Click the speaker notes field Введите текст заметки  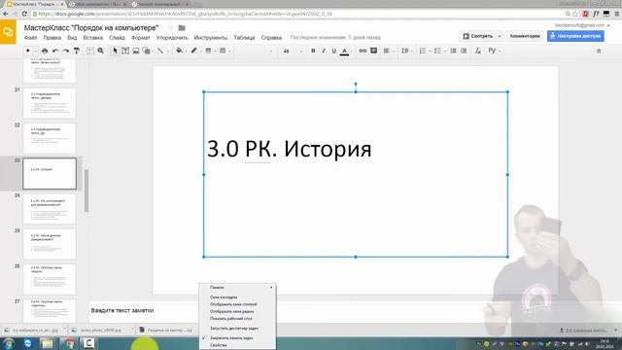click(122, 310)
